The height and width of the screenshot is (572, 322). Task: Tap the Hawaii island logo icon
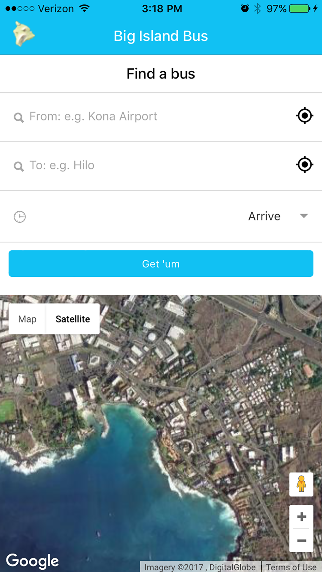click(x=24, y=34)
